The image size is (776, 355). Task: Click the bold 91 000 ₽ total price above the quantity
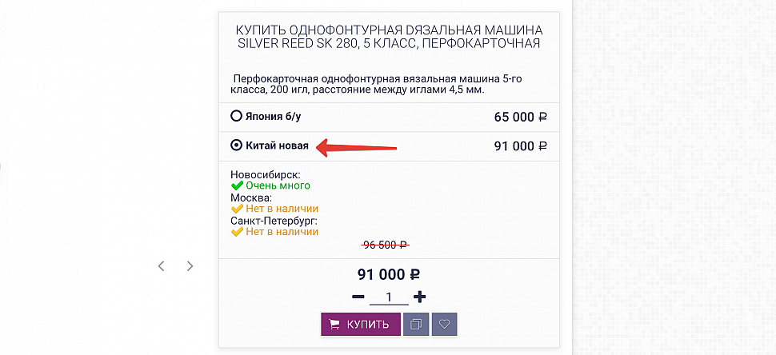[x=389, y=274]
